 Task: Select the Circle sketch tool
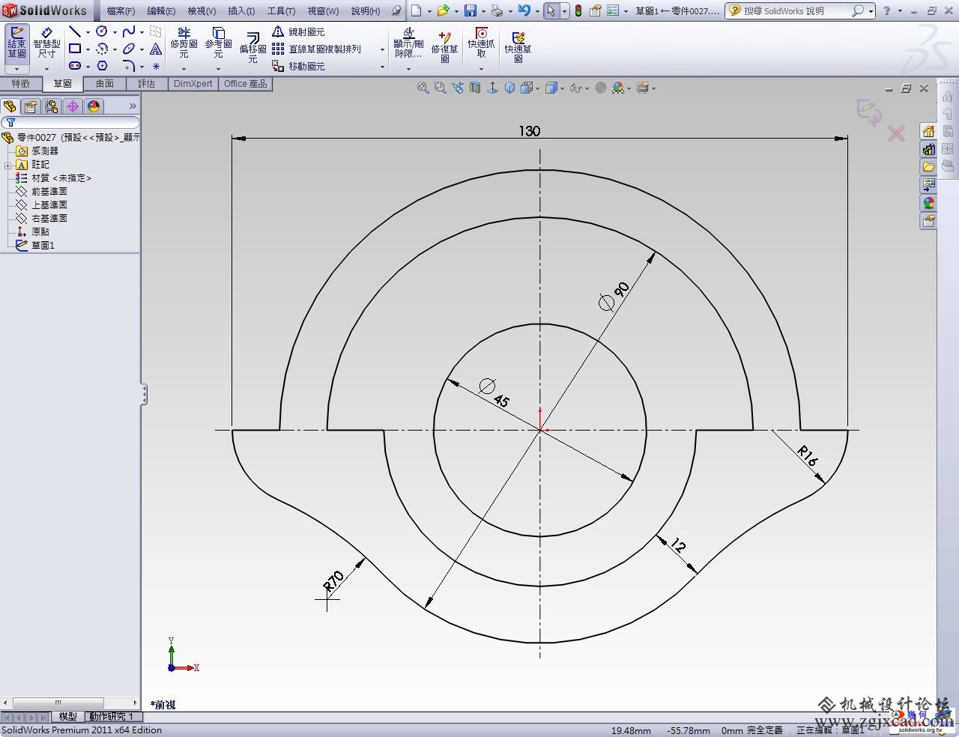[x=102, y=31]
